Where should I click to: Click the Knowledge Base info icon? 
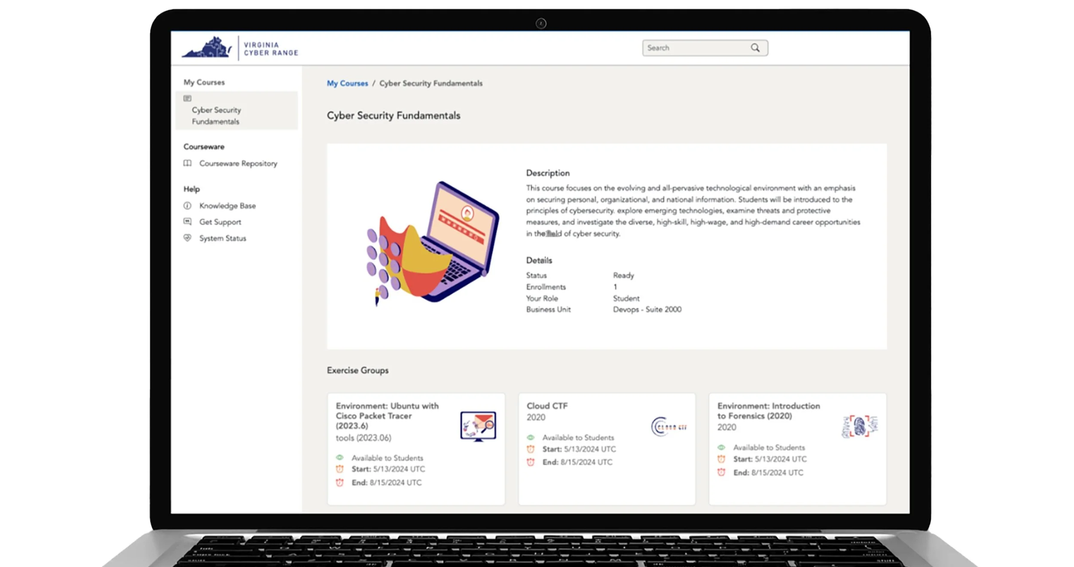coord(187,205)
